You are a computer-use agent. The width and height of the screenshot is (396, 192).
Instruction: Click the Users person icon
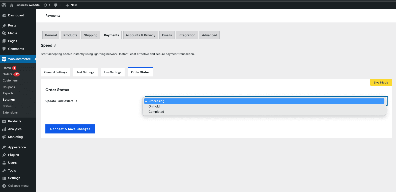[4, 163]
